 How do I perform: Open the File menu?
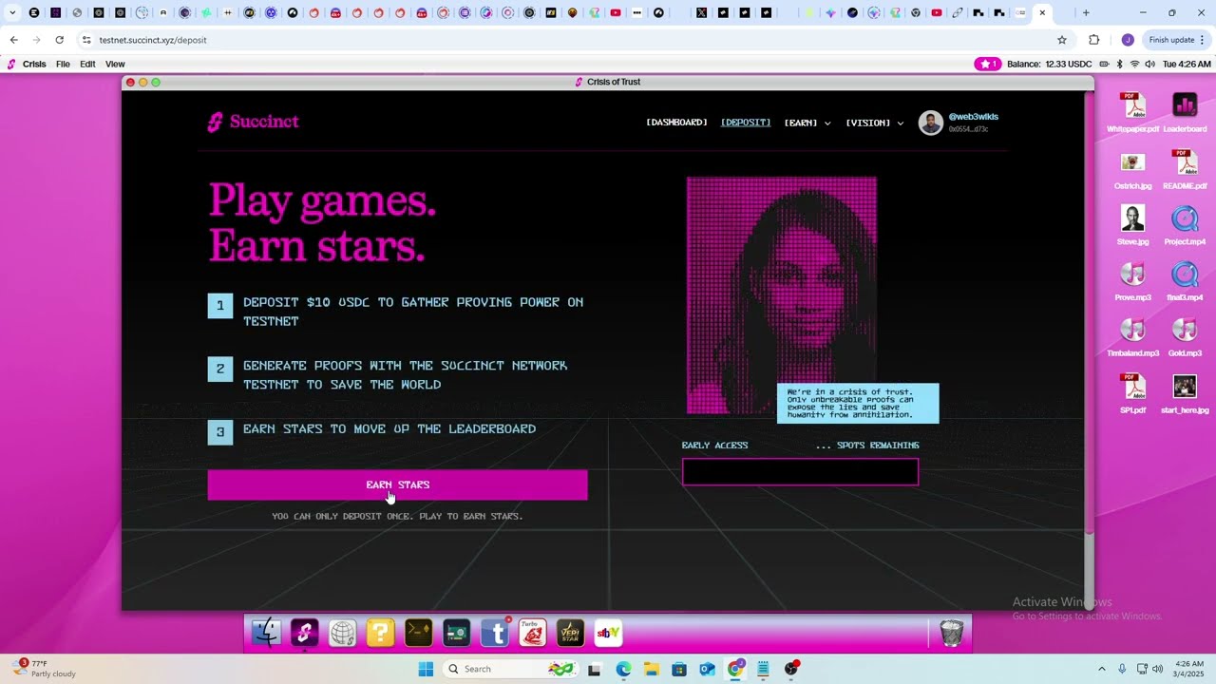[x=63, y=64]
